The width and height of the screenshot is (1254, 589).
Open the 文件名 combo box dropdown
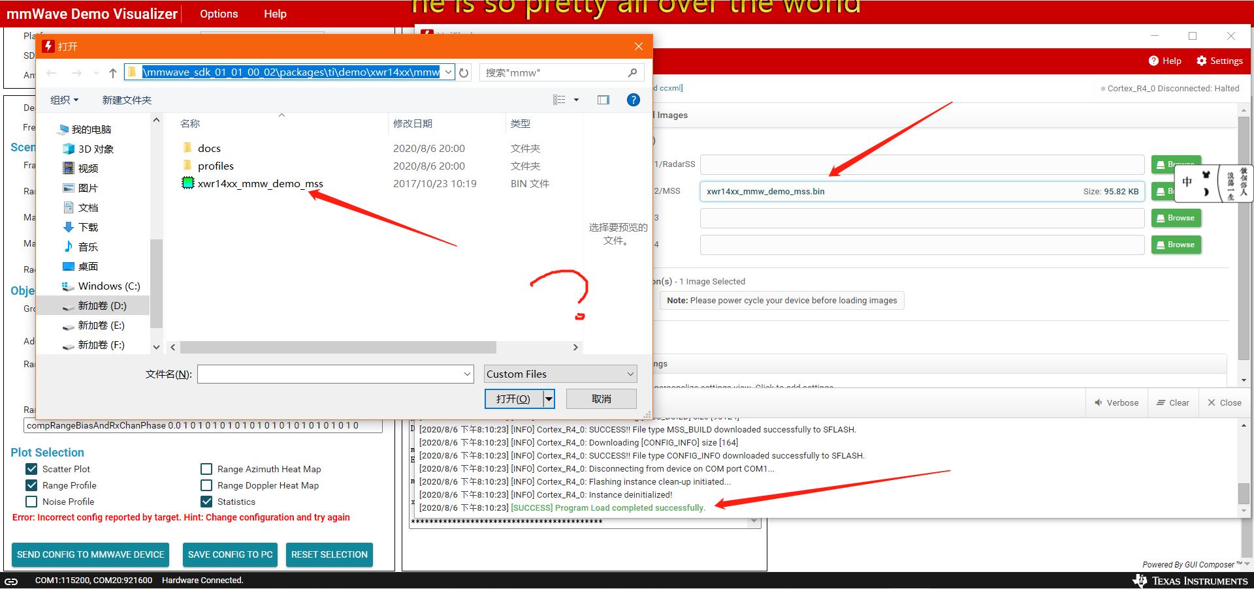point(468,374)
